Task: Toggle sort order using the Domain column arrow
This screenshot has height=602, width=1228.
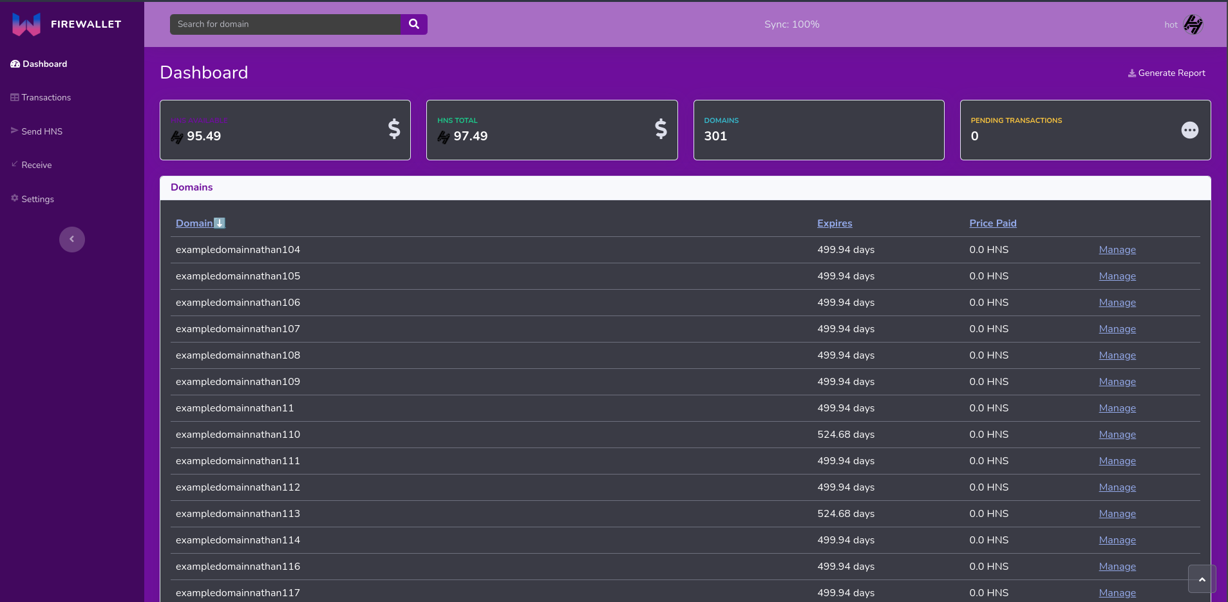Action: [x=218, y=222]
